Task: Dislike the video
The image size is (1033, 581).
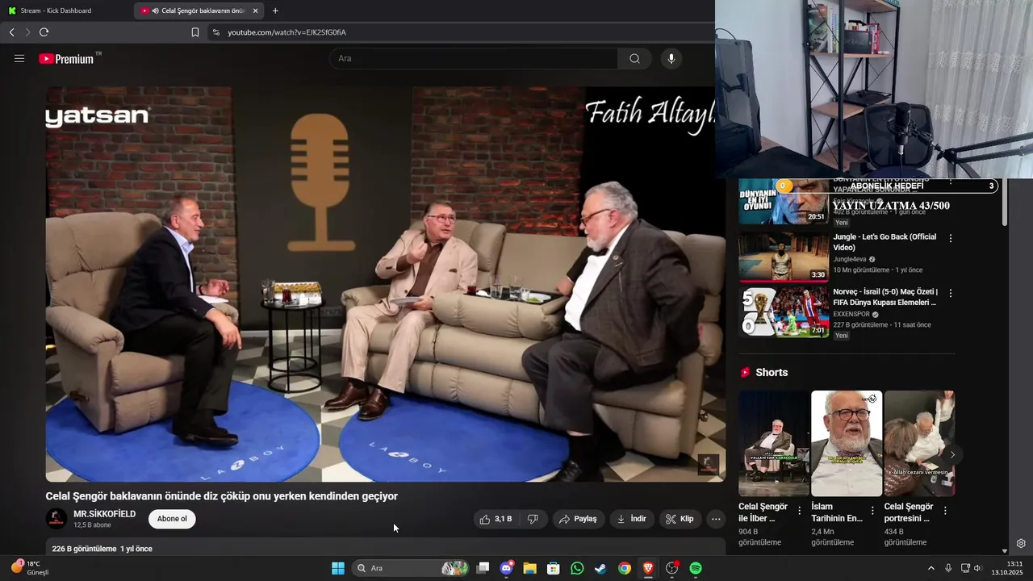Action: [x=533, y=519]
